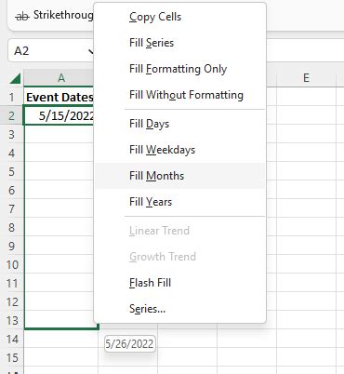
Task: Choose Copy Cells from the fill menu
Action: 179,17
